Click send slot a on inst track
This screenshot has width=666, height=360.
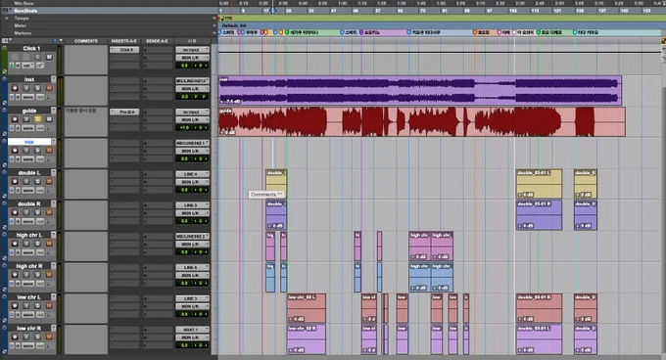[158, 81]
